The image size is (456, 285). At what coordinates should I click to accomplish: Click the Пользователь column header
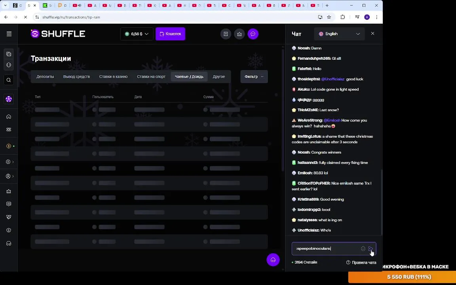103,97
